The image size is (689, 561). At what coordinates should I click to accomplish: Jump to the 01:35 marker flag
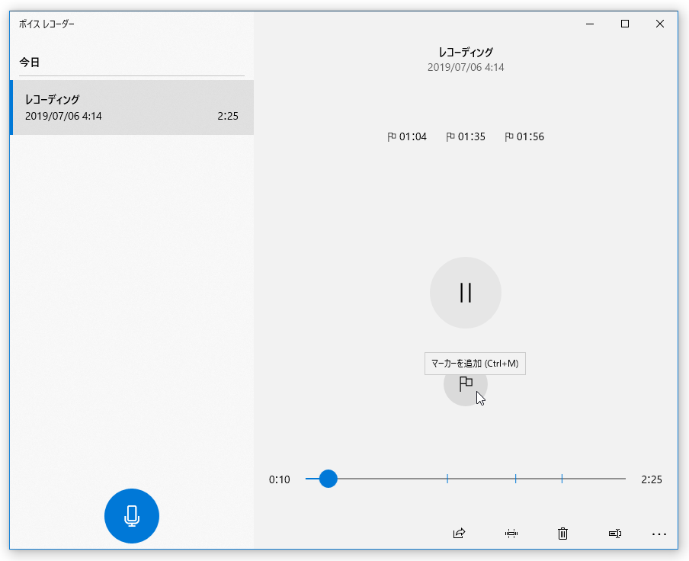click(x=466, y=136)
